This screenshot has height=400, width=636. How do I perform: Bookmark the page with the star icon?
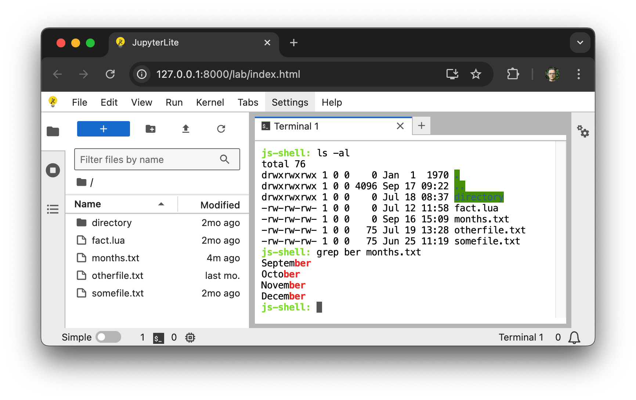[476, 74]
